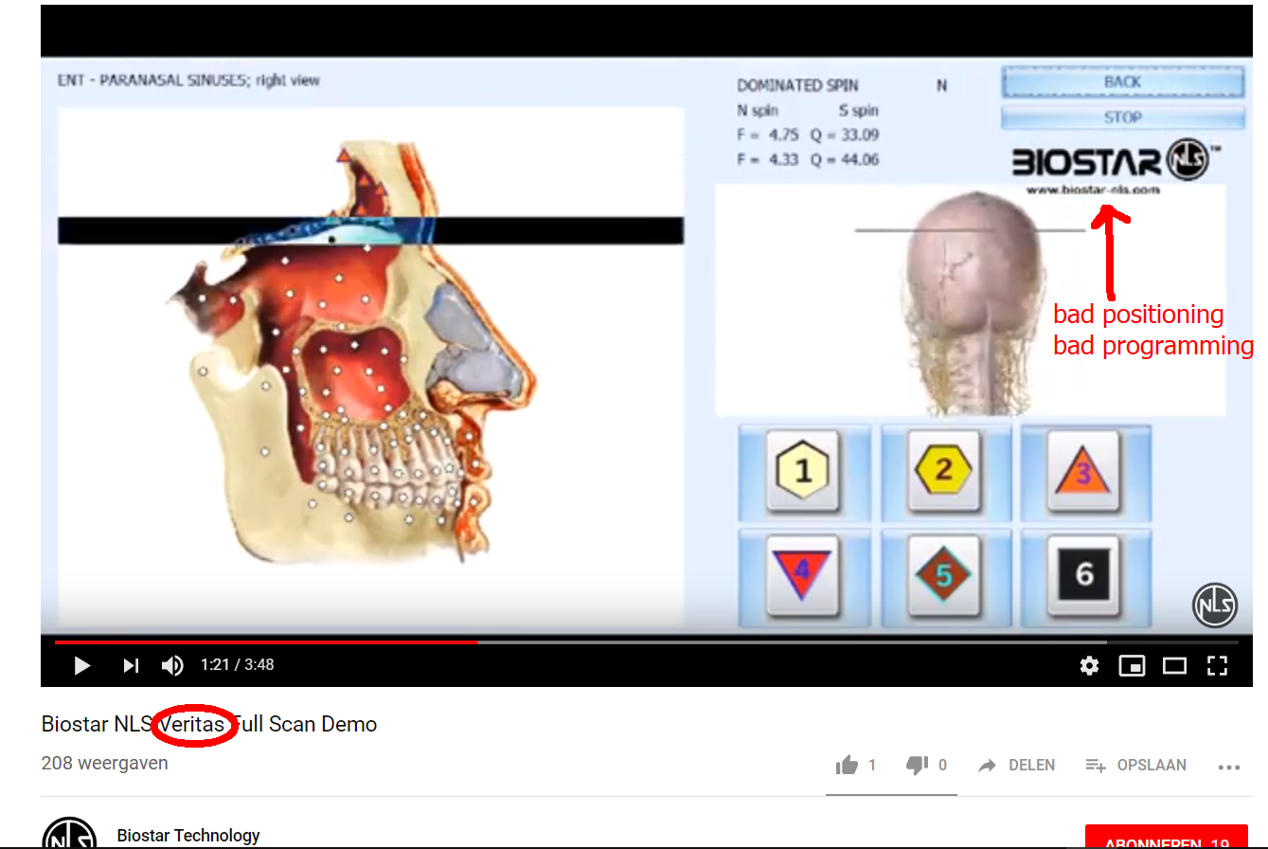1268x849 pixels.
Task: Skip to next video
Action: [x=131, y=666]
